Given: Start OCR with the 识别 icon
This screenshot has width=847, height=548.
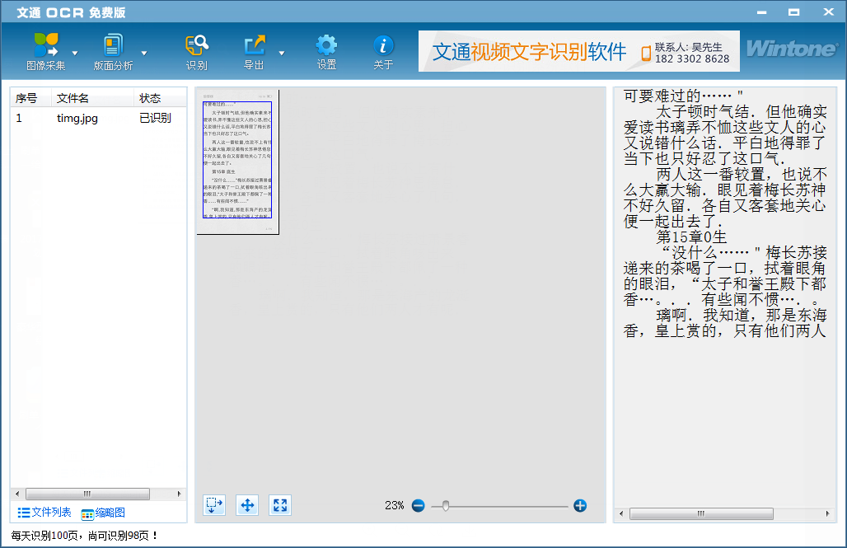Looking at the screenshot, I should pyautogui.click(x=197, y=46).
